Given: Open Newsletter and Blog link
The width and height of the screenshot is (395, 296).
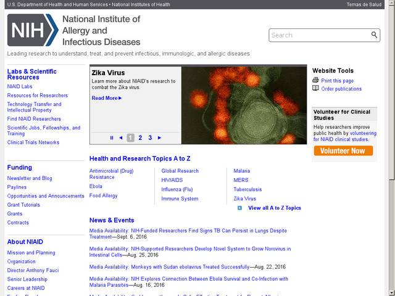Looking at the screenshot, I should (x=30, y=178).
